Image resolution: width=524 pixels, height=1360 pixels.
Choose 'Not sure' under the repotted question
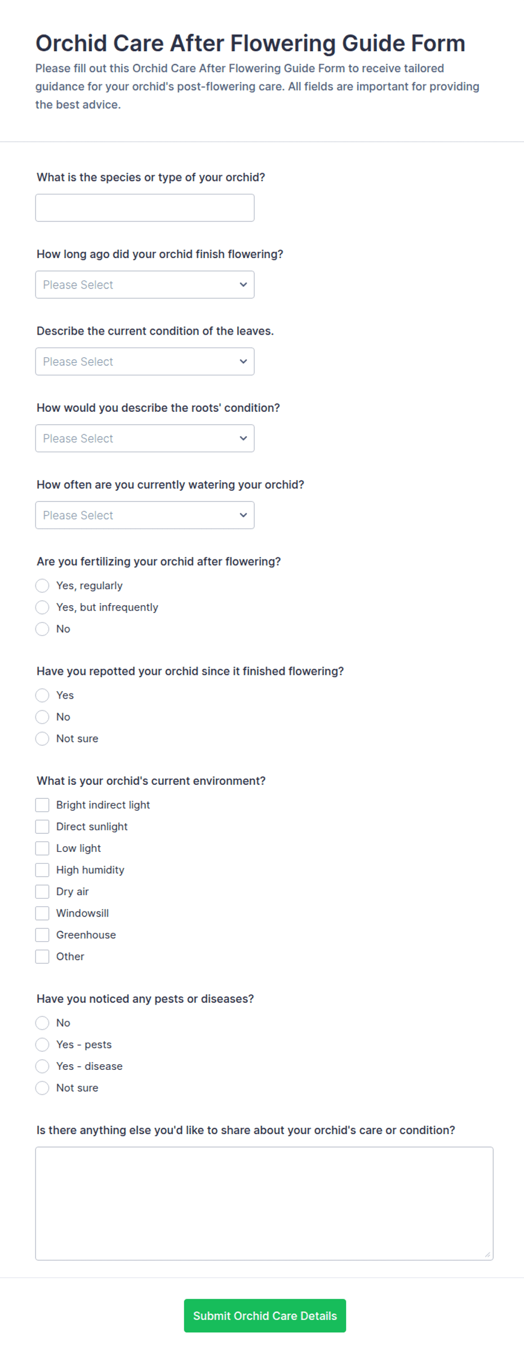pyautogui.click(x=42, y=739)
